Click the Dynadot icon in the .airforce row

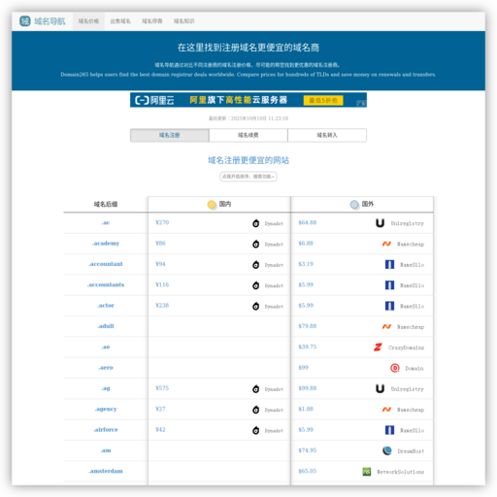point(255,430)
